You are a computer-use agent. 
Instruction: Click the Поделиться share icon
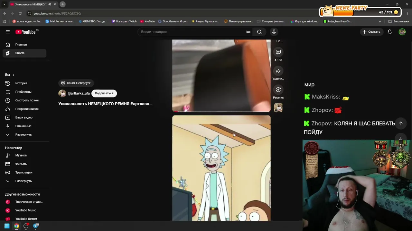[278, 71]
